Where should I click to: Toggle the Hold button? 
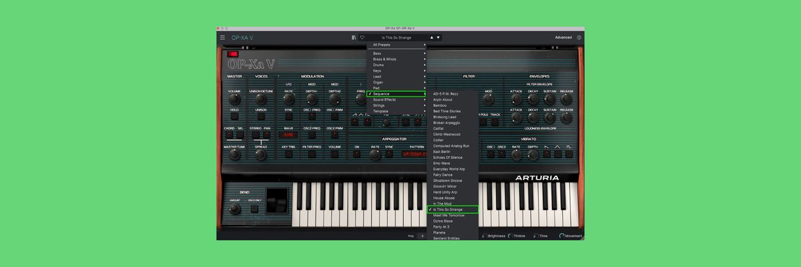(x=234, y=116)
